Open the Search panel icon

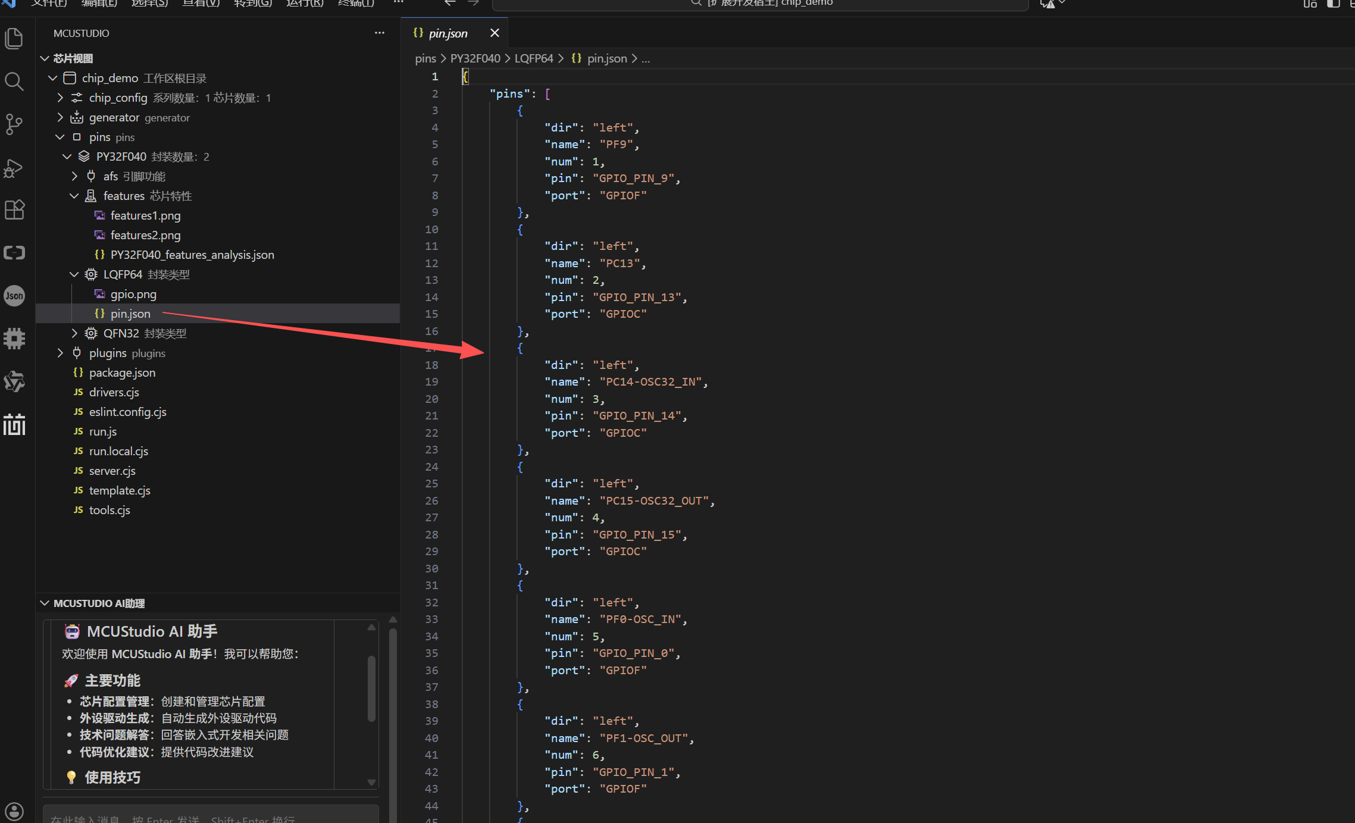pos(14,82)
